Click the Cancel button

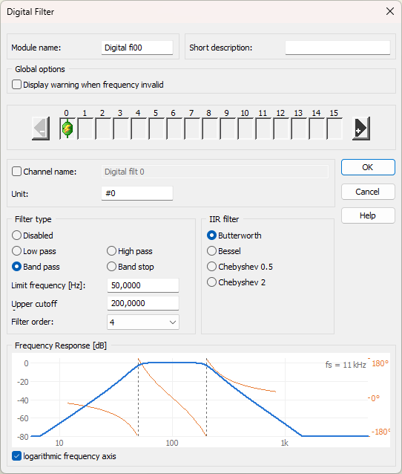368,192
